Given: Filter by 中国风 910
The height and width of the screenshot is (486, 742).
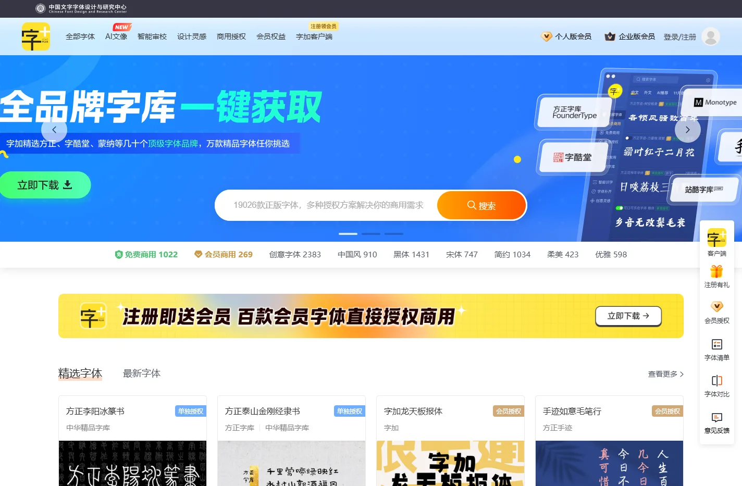Looking at the screenshot, I should tap(357, 255).
